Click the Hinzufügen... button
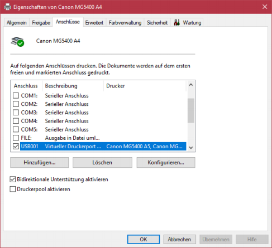 (x=40, y=163)
